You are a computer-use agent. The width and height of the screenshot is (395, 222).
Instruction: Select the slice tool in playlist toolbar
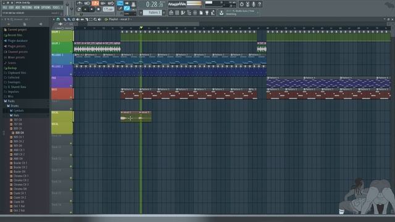pos(86,19)
